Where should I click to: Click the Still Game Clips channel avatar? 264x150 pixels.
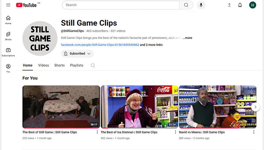point(40,38)
